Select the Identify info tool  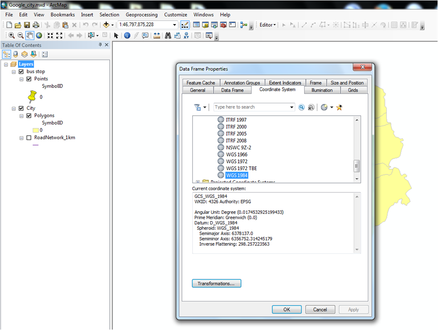pyautogui.click(x=127, y=35)
